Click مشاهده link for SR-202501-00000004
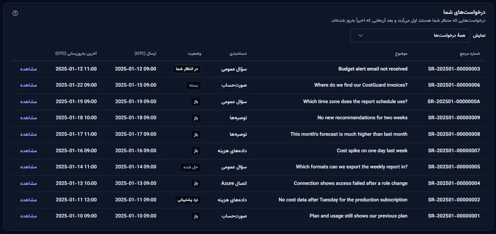The image size is (496, 234). (x=28, y=183)
